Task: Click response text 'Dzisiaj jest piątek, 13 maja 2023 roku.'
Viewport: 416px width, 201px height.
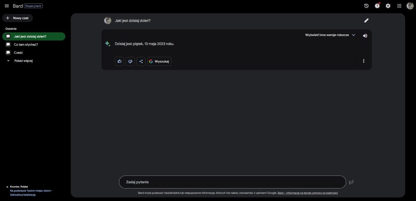Action: tap(144, 44)
